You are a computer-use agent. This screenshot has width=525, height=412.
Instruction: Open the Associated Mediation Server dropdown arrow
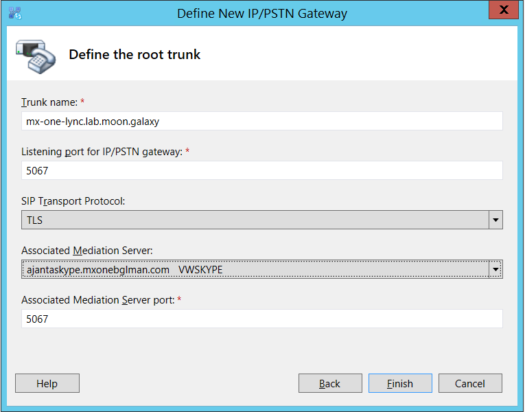tap(495, 270)
